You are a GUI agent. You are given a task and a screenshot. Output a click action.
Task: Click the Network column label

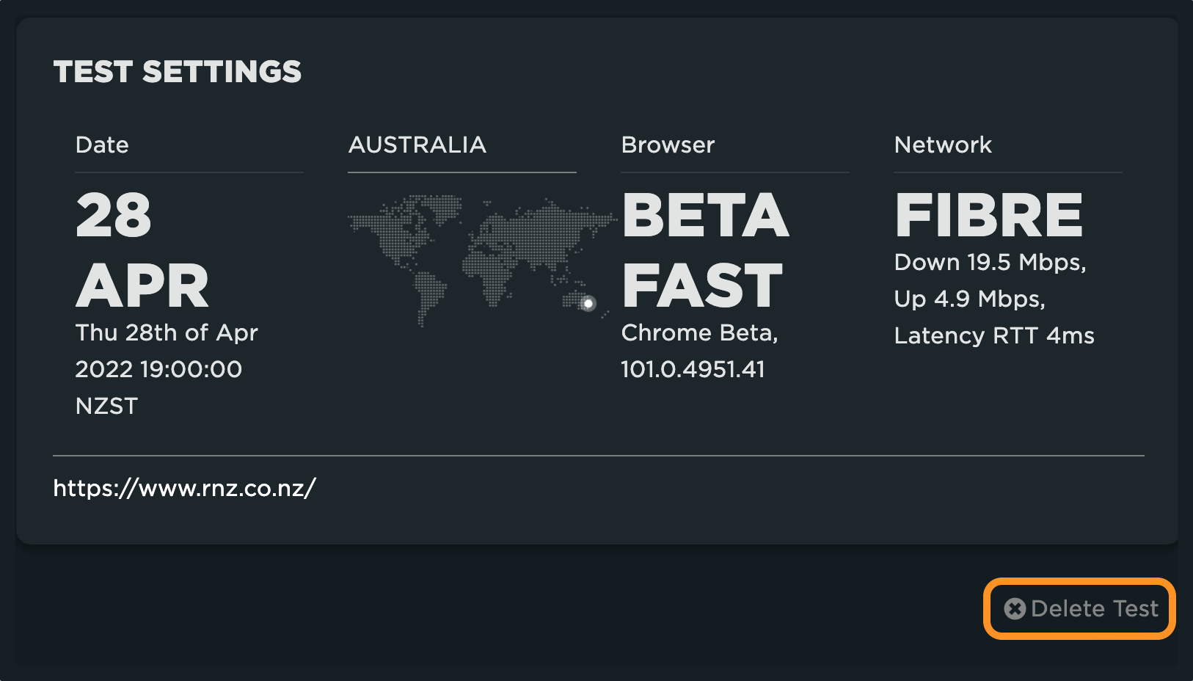943,145
